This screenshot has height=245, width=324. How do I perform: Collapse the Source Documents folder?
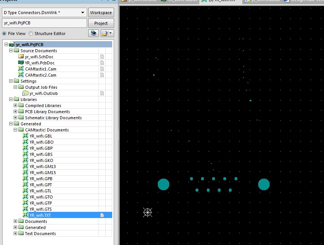[x=11, y=51]
